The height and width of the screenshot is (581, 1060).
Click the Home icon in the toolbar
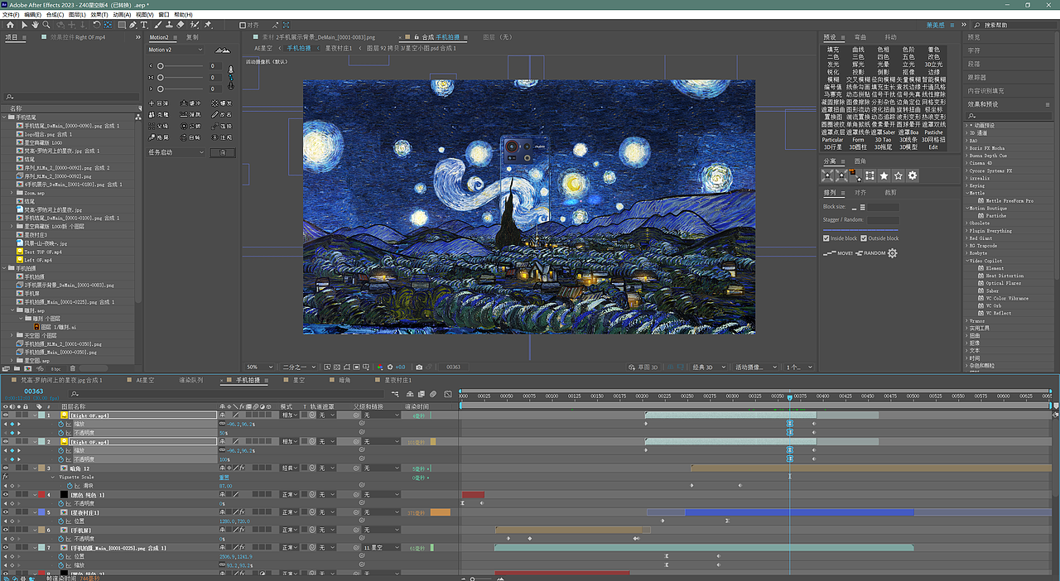pos(10,25)
